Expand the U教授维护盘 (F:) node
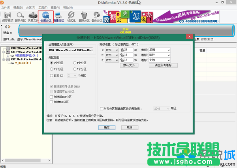Viewport: 237px width, 168px height. (8, 56)
